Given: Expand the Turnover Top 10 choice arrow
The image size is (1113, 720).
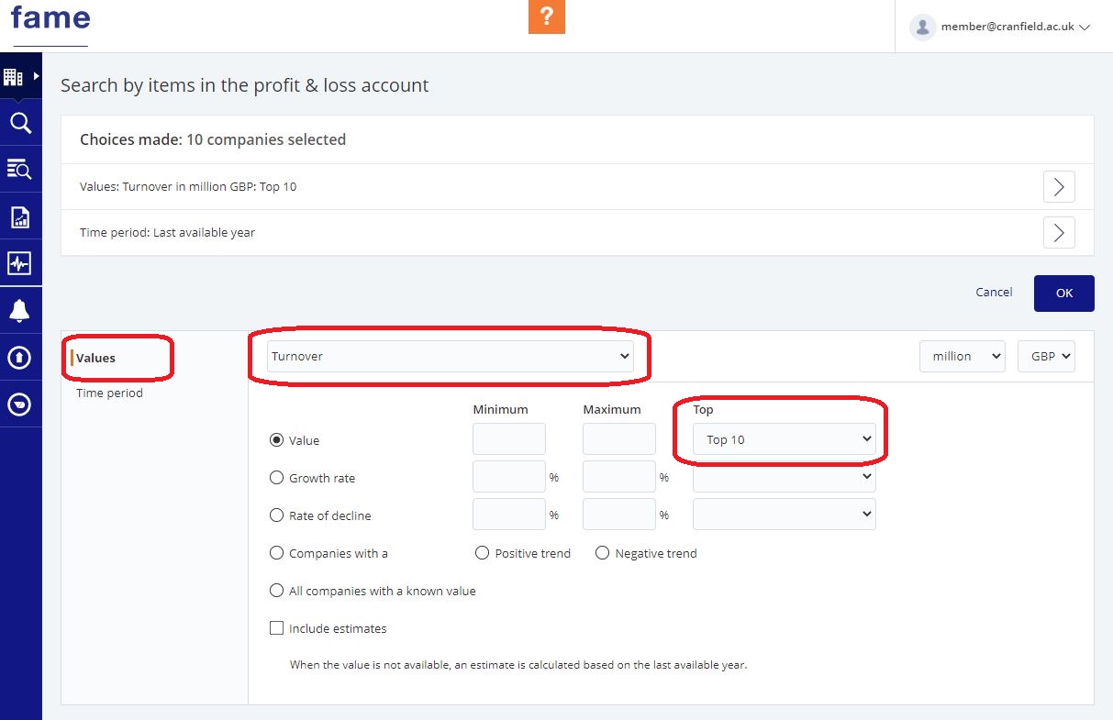Looking at the screenshot, I should click(1059, 187).
